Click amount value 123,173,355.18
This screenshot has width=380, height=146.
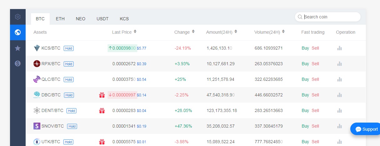tap(222, 110)
